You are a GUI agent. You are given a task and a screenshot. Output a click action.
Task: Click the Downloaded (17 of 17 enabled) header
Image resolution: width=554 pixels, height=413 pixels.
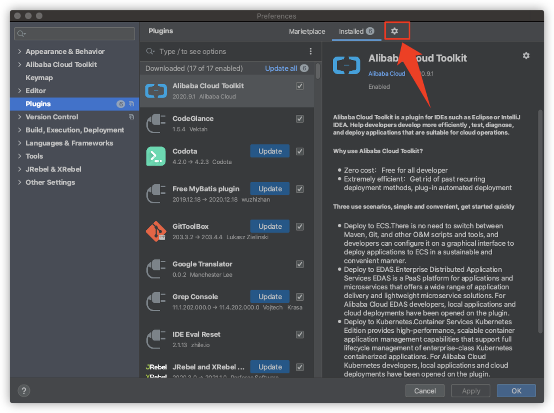(x=194, y=68)
